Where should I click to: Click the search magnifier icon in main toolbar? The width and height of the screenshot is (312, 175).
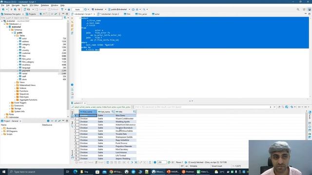coord(144,9)
